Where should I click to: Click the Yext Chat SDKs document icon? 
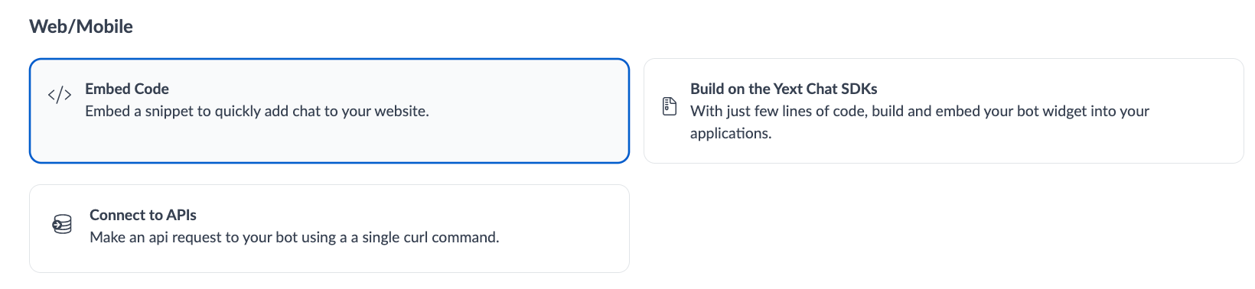point(670,106)
